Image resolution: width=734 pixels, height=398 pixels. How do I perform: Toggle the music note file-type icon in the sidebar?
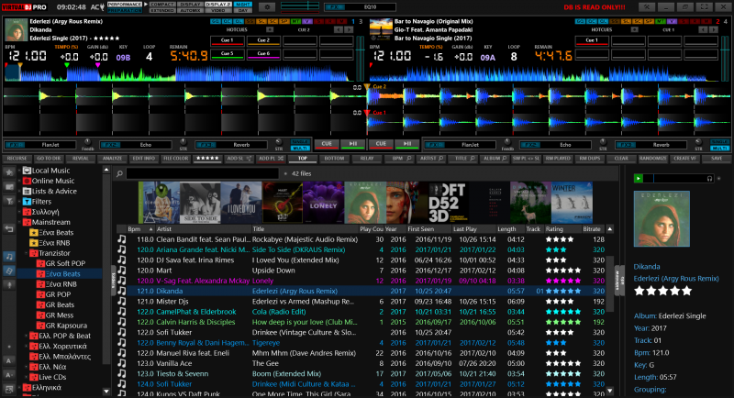pos(9,256)
